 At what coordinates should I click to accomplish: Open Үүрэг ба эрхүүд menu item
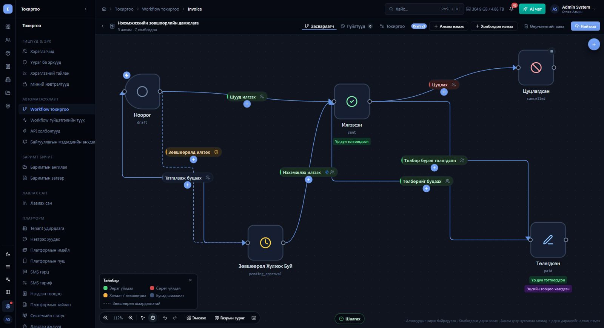pyautogui.click(x=57, y=62)
